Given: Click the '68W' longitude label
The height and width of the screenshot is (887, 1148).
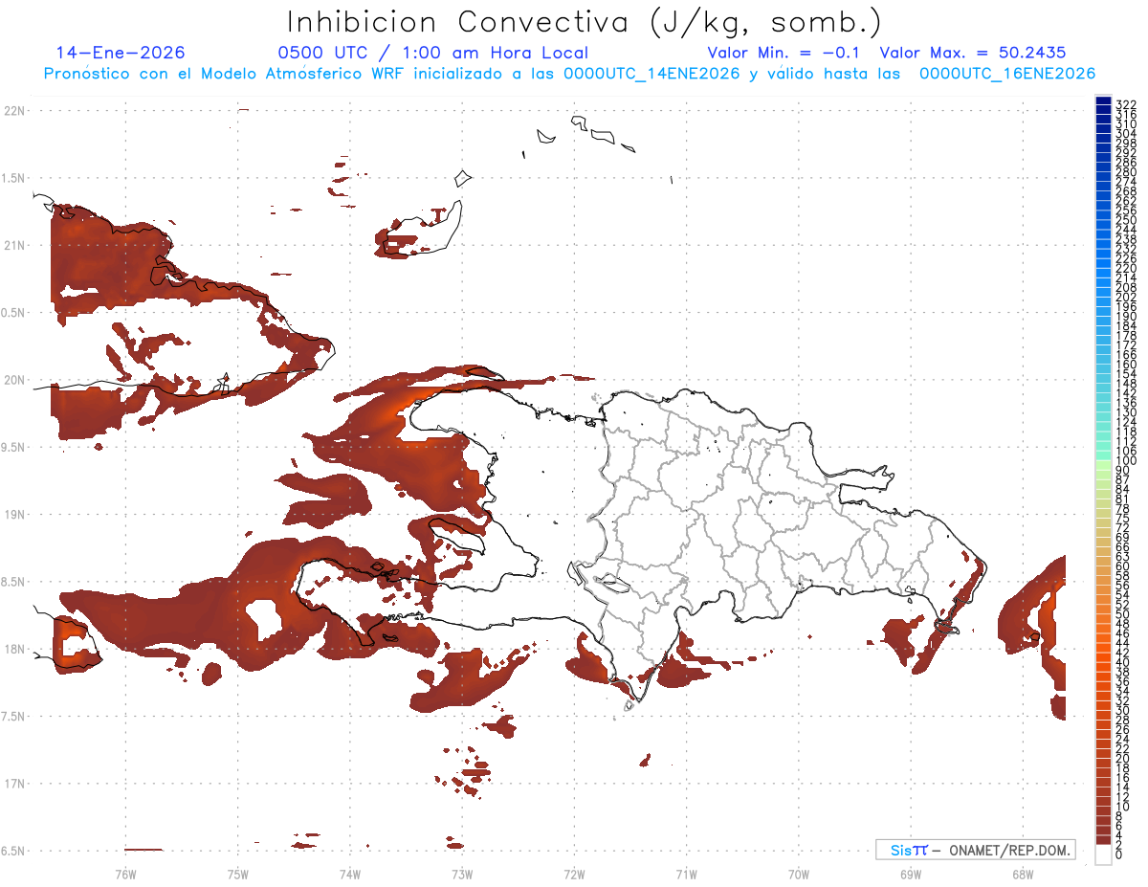Looking at the screenshot, I should (x=1023, y=874).
